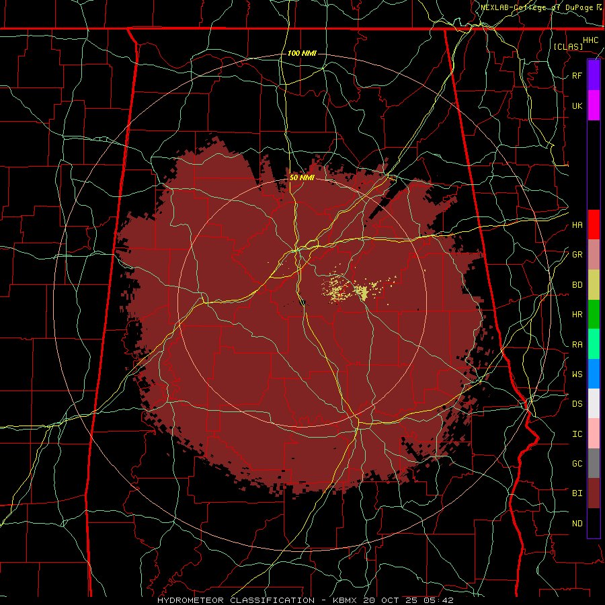
Task: Click the KBMX station identifier
Action: [x=345, y=600]
